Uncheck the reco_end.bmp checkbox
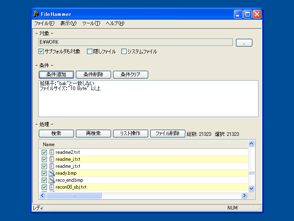The height and width of the screenshot is (221, 294). [x=44, y=180]
